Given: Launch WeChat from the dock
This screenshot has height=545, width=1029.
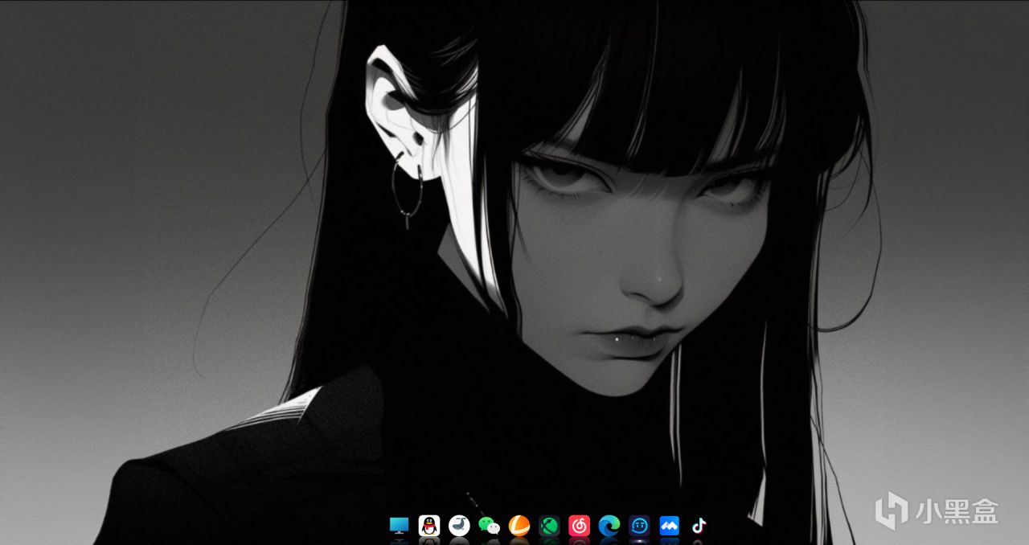Looking at the screenshot, I should (x=489, y=526).
